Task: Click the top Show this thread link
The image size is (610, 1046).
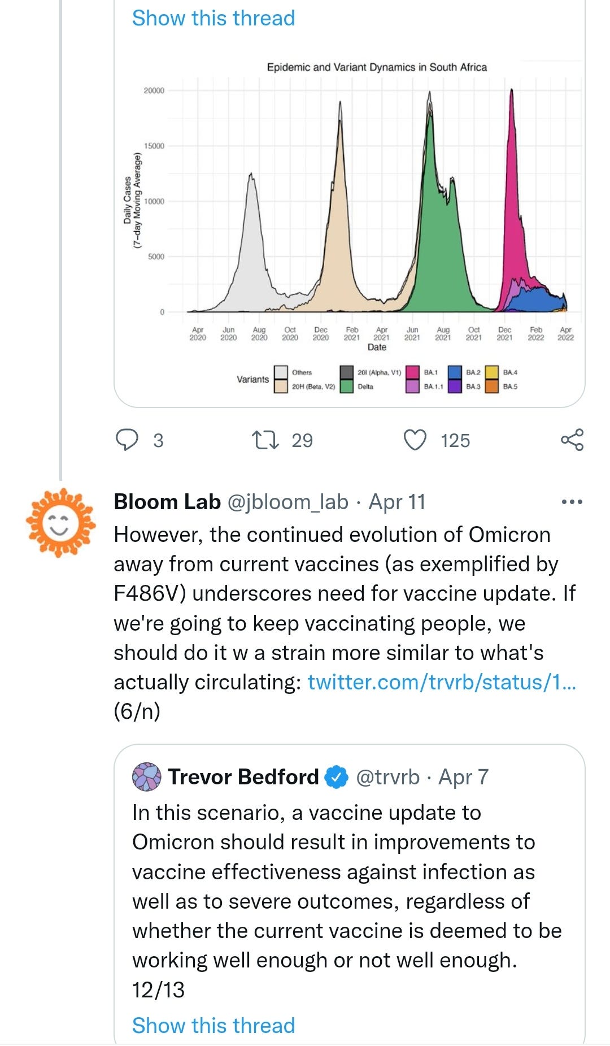Action: tap(213, 18)
